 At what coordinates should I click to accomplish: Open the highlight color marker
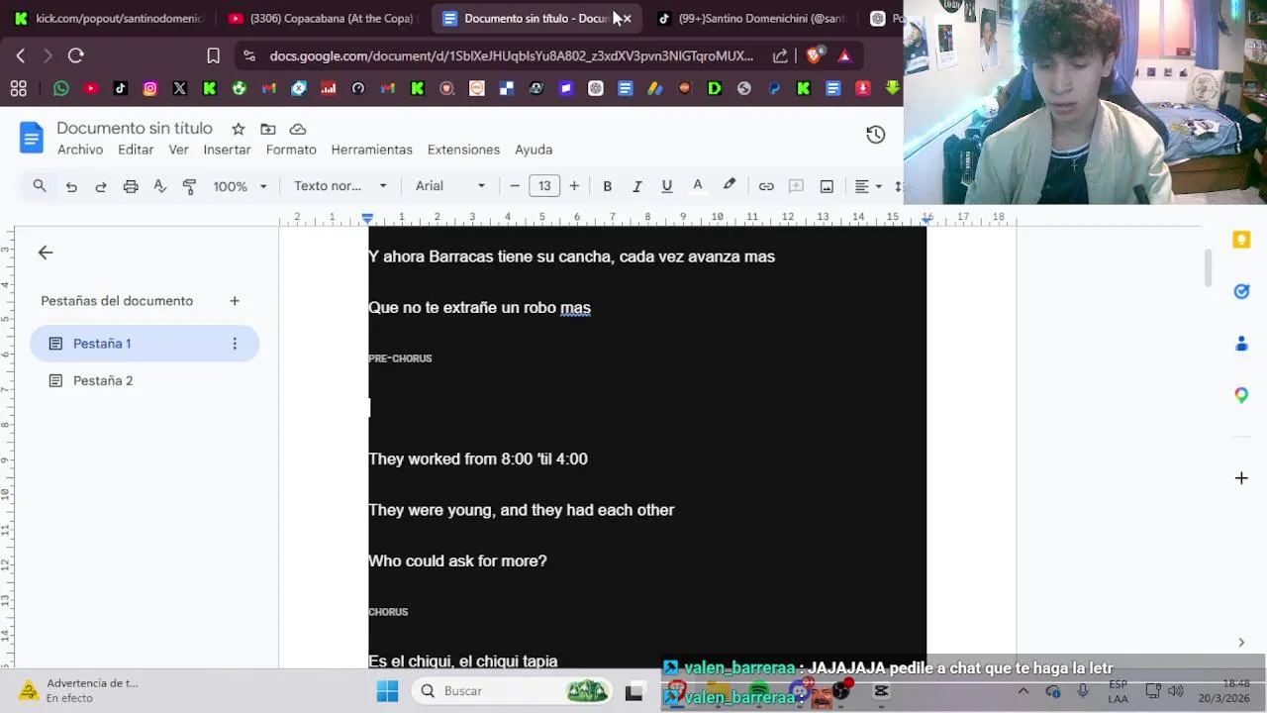pos(730,185)
